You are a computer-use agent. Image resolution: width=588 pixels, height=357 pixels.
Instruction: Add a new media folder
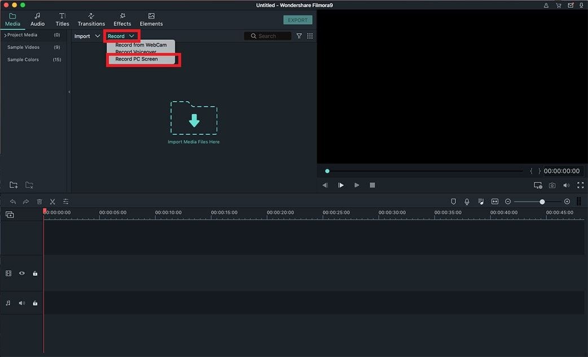[14, 185]
